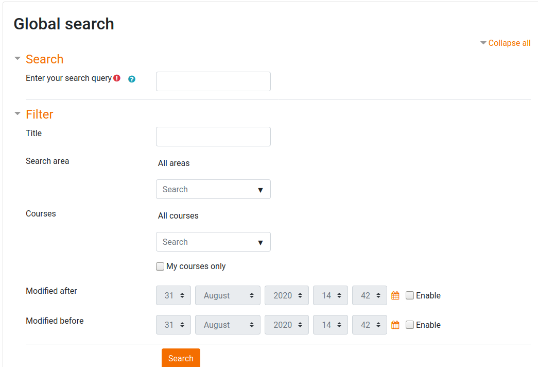Screen dimensions: 538x367
Task: Open the year dropdown for Modified after
Action: click(x=287, y=295)
